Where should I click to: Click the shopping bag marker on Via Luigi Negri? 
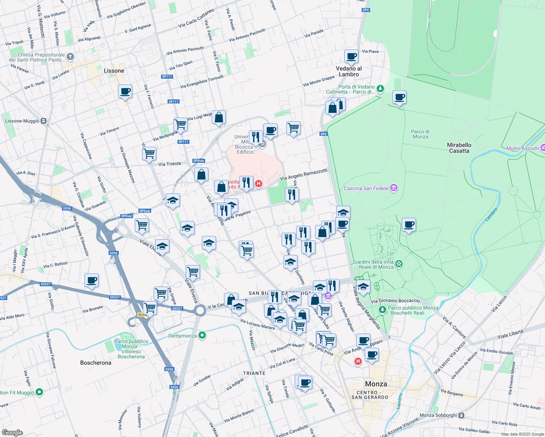(219, 118)
